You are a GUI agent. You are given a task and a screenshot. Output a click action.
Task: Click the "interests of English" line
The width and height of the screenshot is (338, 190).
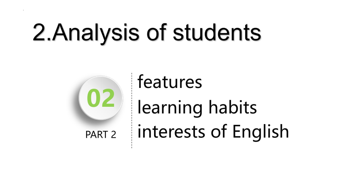pyautogui.click(x=213, y=132)
